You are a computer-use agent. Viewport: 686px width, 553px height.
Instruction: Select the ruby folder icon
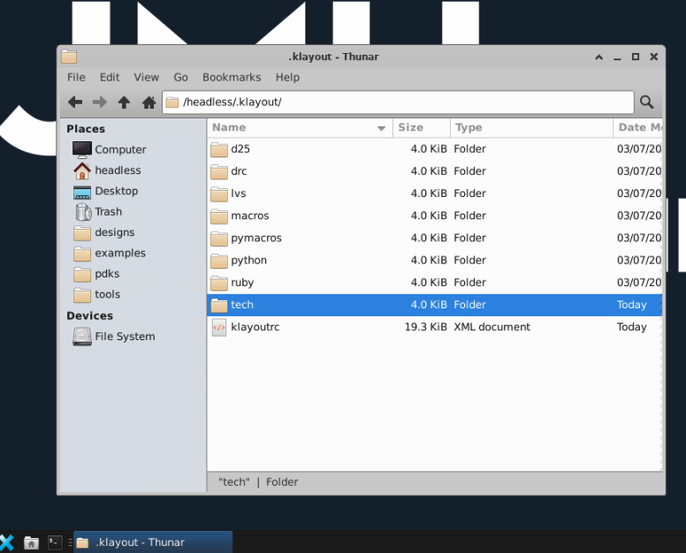pyautogui.click(x=218, y=283)
